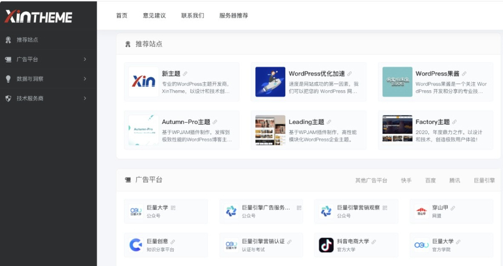Click link icon next to Leading主题
Screen dimensions: 503x266
329,122
